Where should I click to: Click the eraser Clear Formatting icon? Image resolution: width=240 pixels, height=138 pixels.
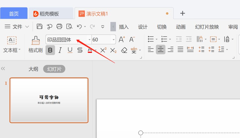124,50
